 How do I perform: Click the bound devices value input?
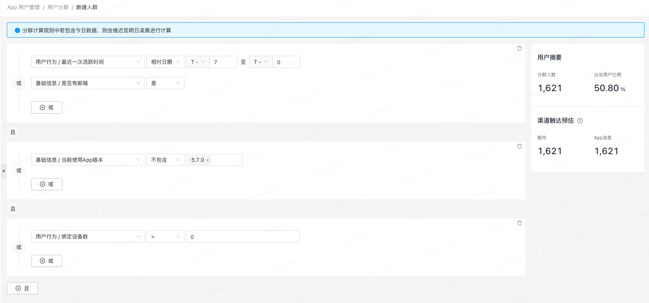click(x=243, y=237)
